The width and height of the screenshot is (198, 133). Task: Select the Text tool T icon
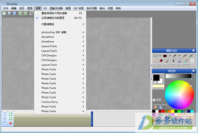pyautogui.click(x=174, y=61)
